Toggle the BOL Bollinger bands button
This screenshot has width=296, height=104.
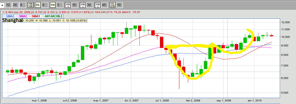(38, 5)
